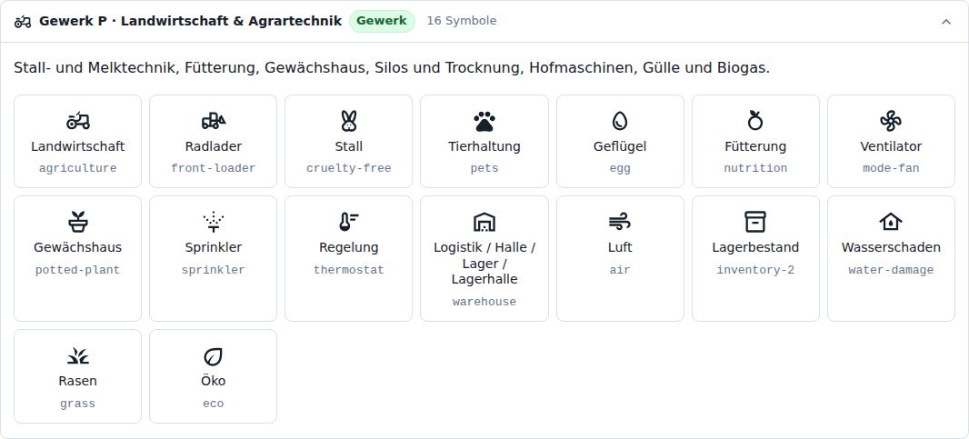The width and height of the screenshot is (969, 439).
Task: Click the '16 Symbole' count label
Action: coord(462,21)
